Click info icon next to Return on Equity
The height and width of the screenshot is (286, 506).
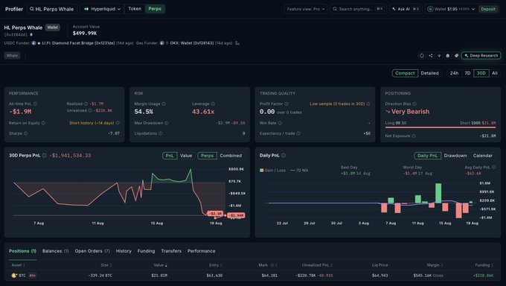pos(43,123)
